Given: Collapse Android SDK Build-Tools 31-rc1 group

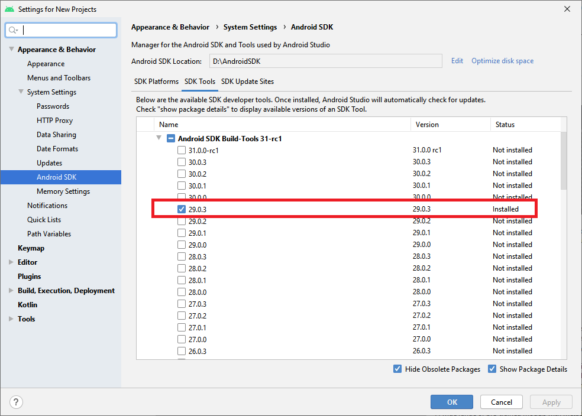Looking at the screenshot, I should click(159, 138).
